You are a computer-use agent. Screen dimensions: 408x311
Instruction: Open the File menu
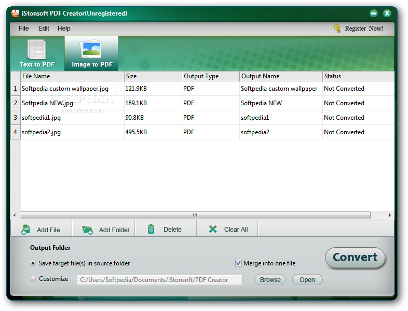[24, 29]
